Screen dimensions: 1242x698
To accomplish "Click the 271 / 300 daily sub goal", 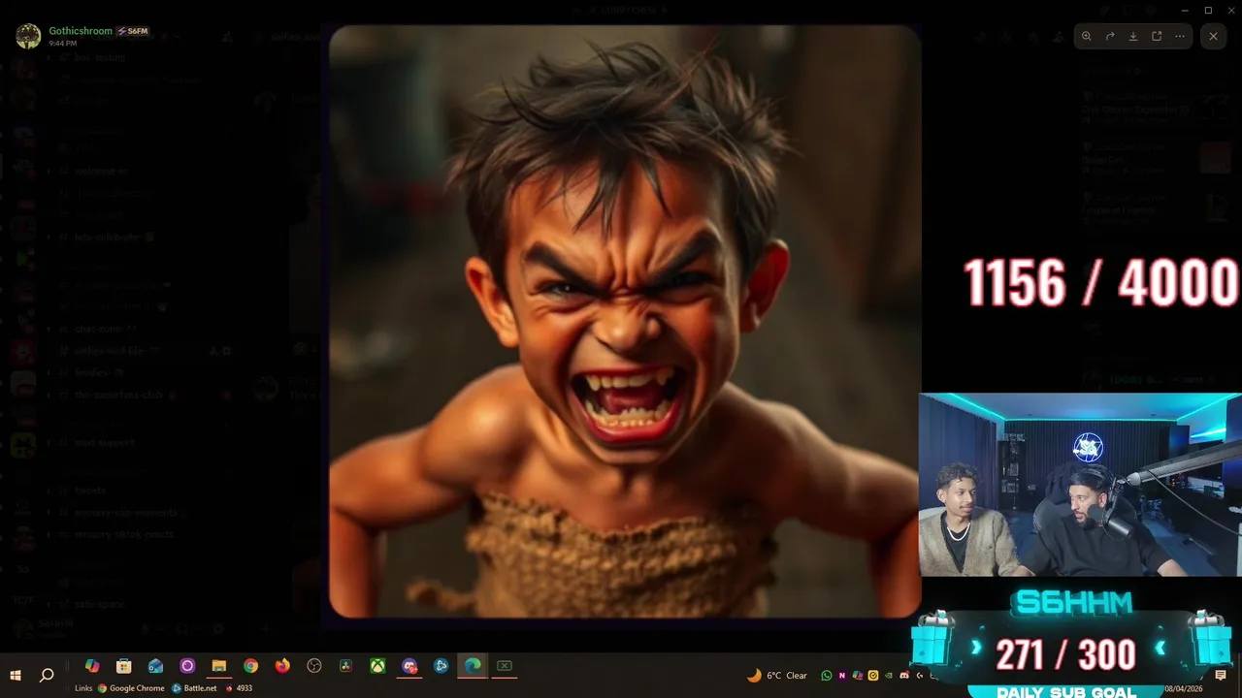I will (1065, 655).
